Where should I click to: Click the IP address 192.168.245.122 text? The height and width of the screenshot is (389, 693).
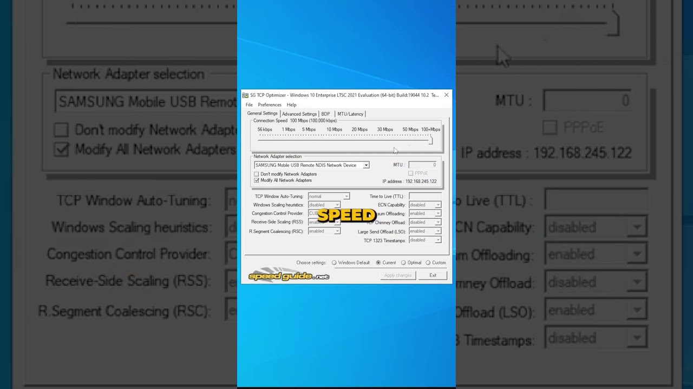[409, 182]
